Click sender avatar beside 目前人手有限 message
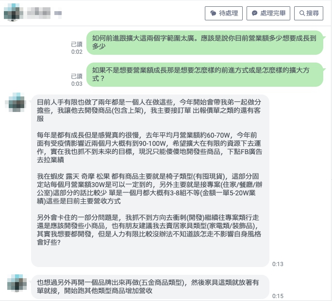Screen dimensions: 332x301 (16, 103)
